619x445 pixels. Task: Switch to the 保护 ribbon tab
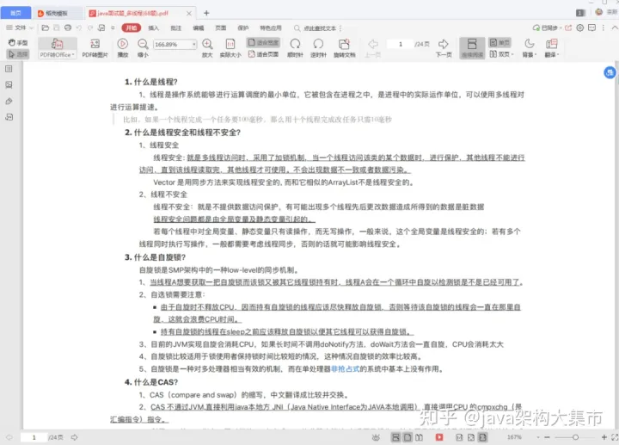click(x=243, y=28)
